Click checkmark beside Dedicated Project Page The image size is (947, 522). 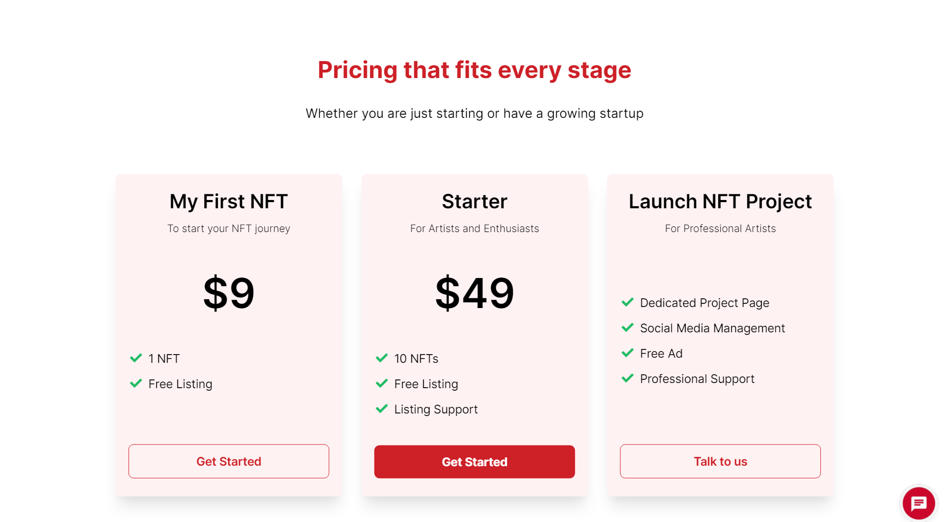click(x=628, y=302)
